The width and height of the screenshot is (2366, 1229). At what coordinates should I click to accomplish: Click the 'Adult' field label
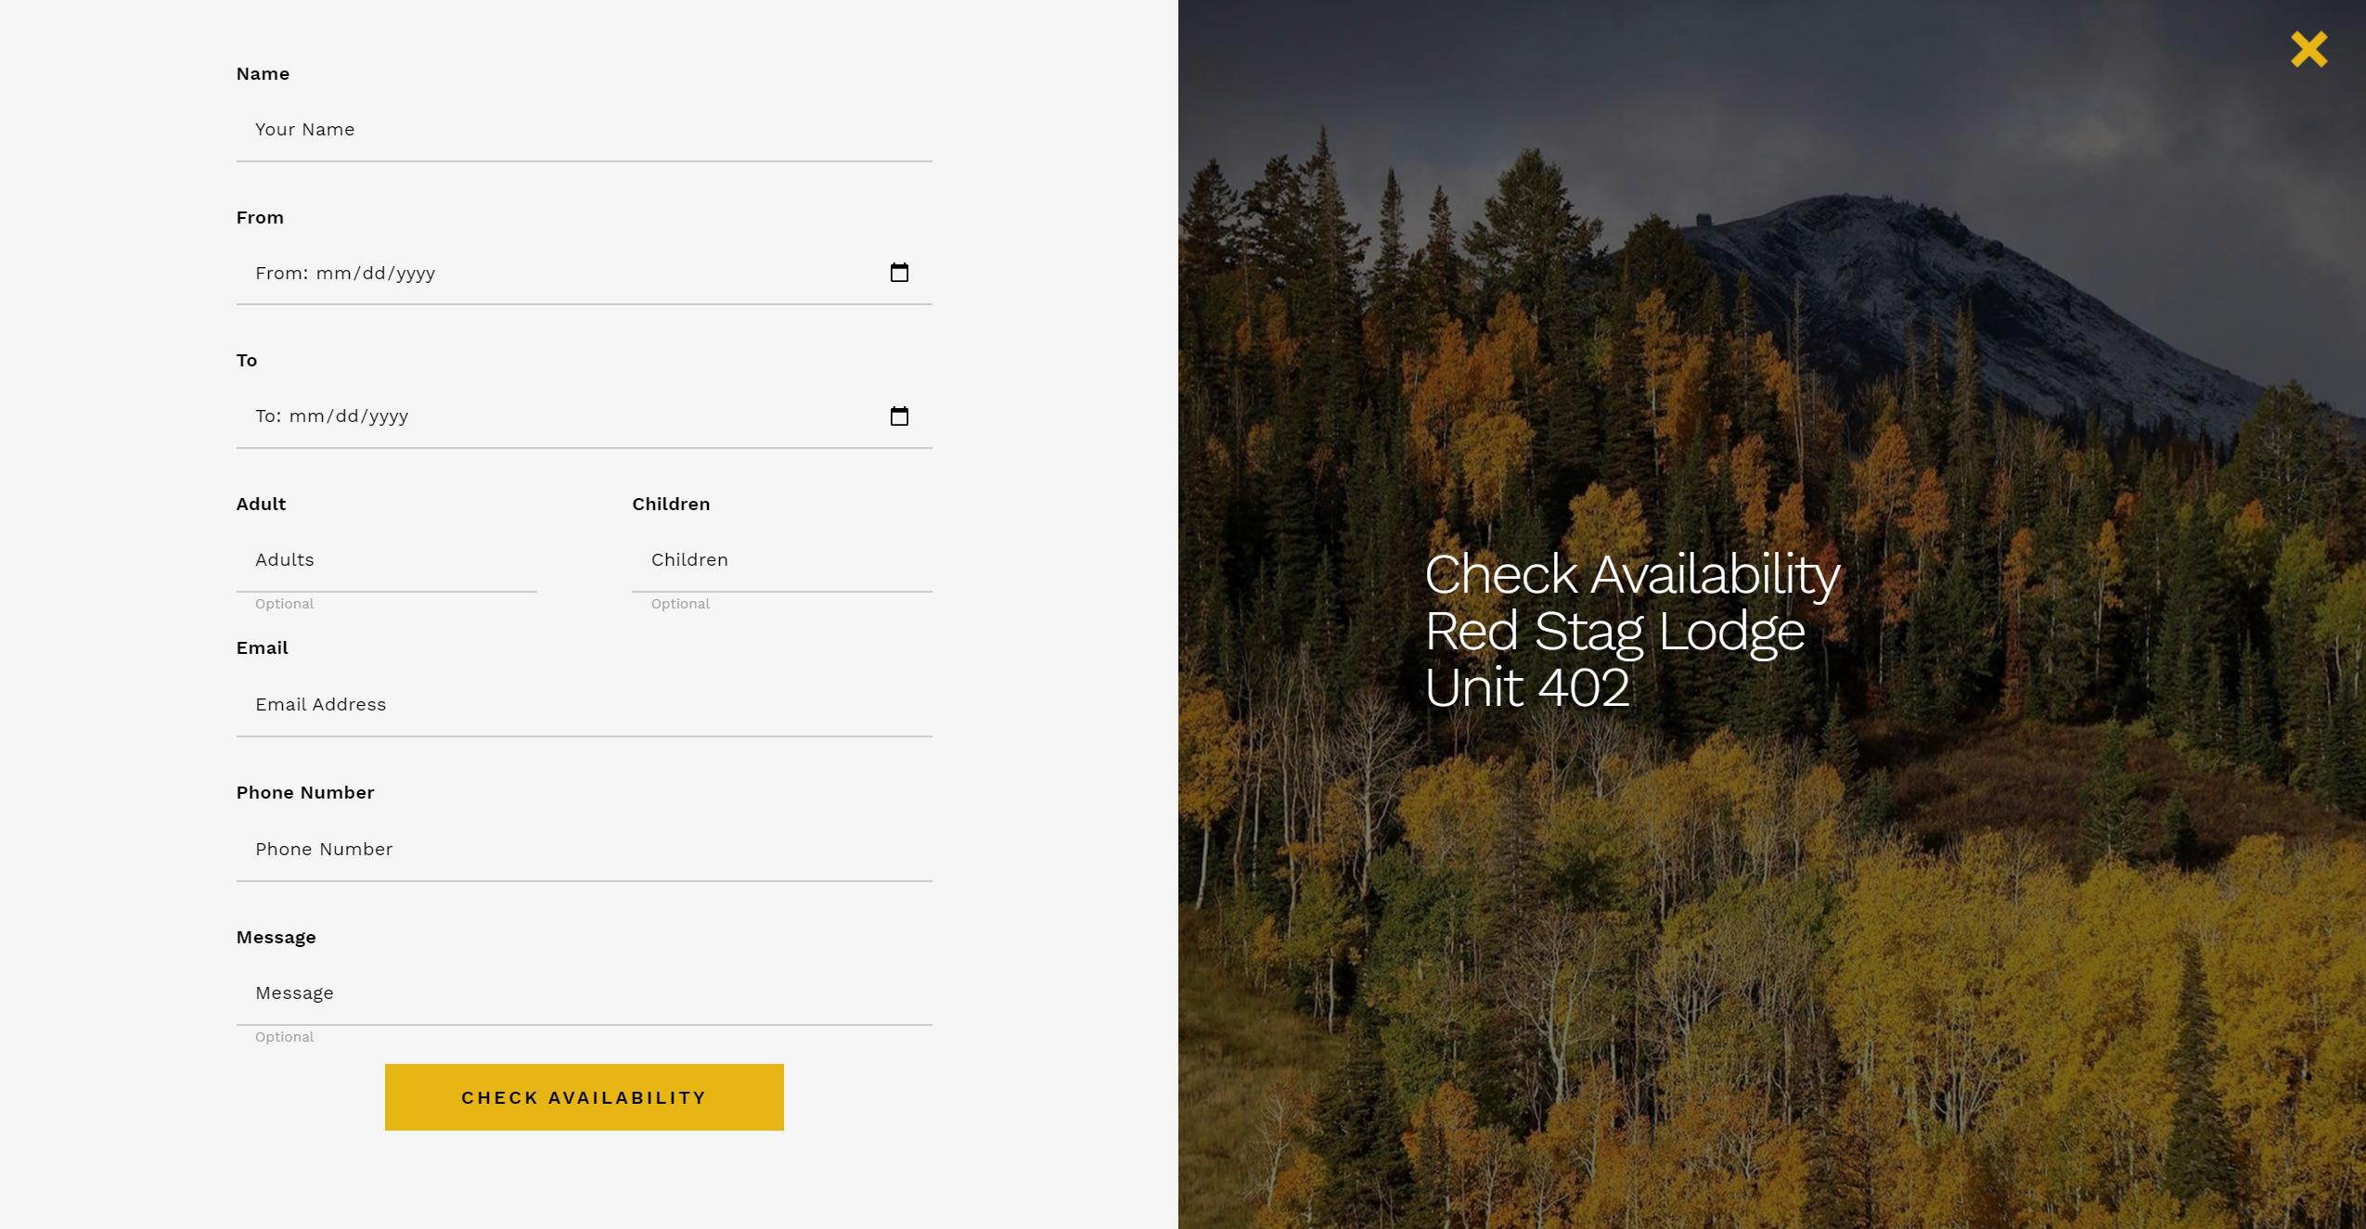[x=261, y=505]
